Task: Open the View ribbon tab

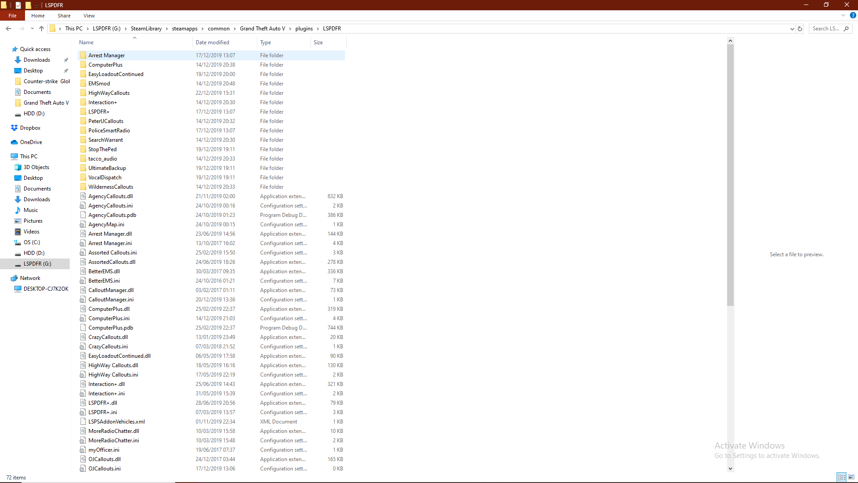Action: click(x=89, y=16)
